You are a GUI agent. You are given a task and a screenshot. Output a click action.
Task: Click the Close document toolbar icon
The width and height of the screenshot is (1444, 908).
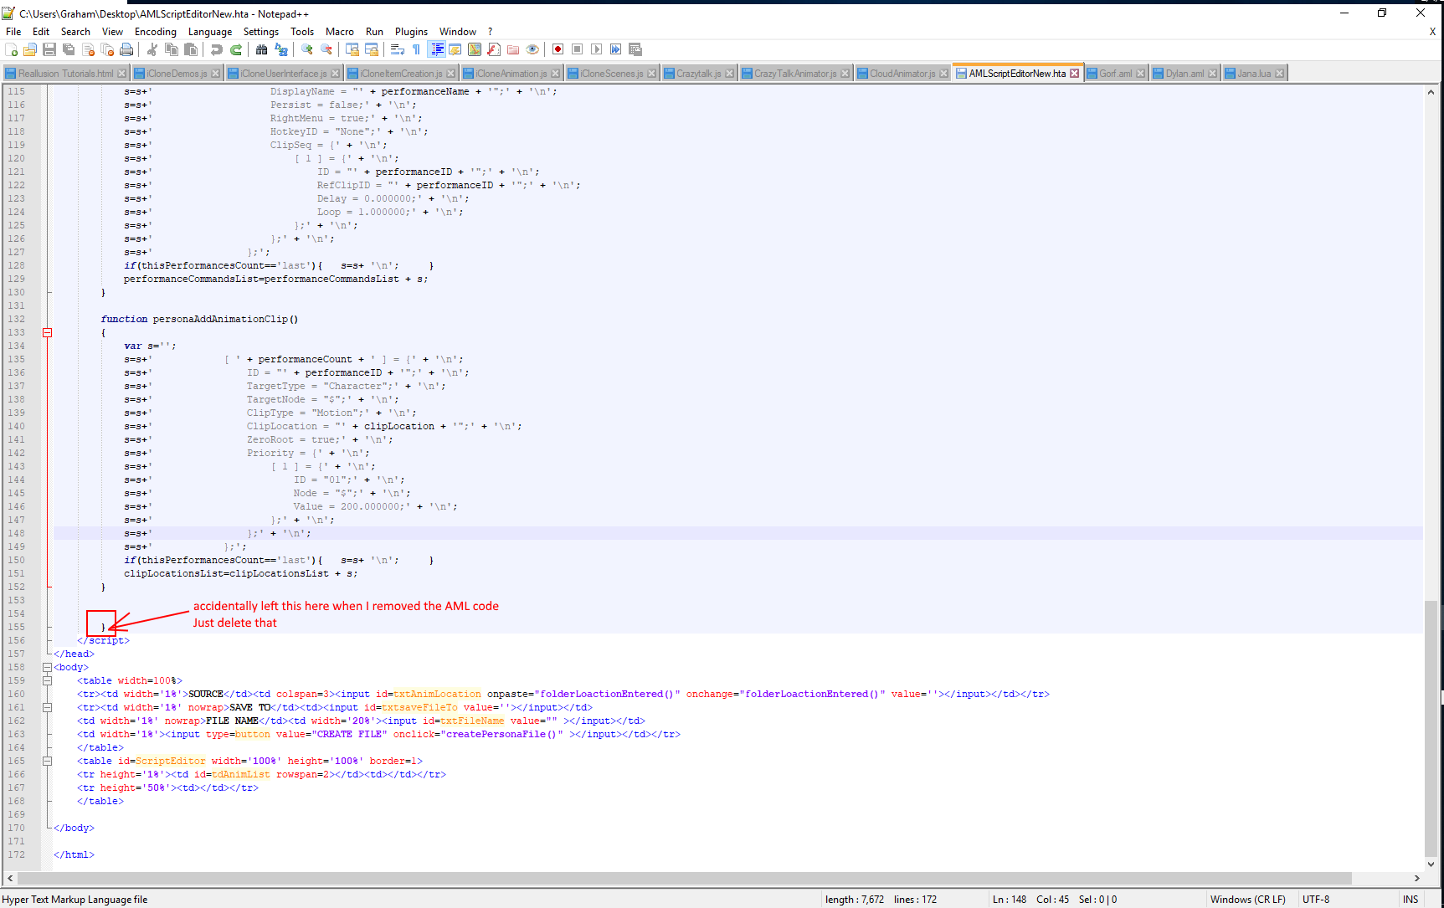coord(88,50)
